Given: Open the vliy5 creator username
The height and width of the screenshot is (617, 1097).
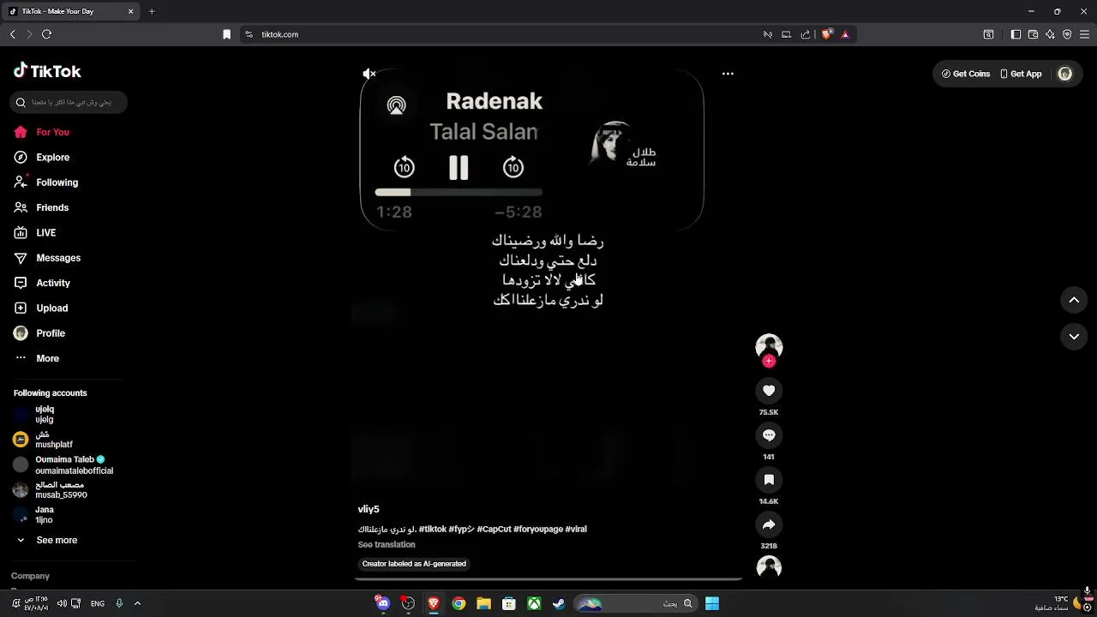Looking at the screenshot, I should (369, 509).
